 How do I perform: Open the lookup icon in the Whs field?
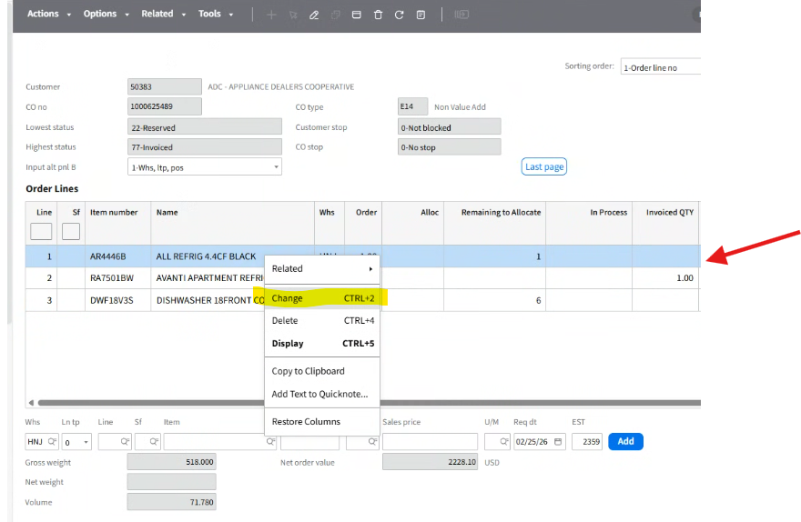coord(52,441)
